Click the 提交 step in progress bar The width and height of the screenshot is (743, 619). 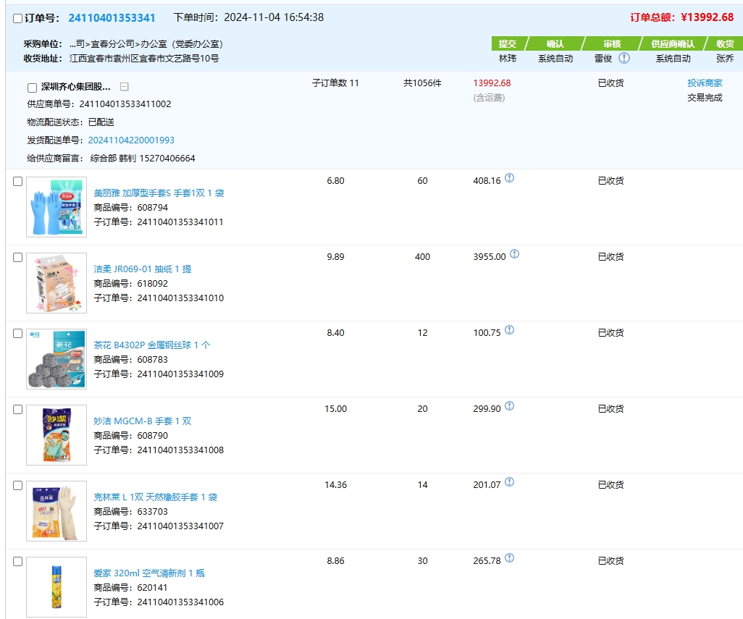tap(508, 43)
